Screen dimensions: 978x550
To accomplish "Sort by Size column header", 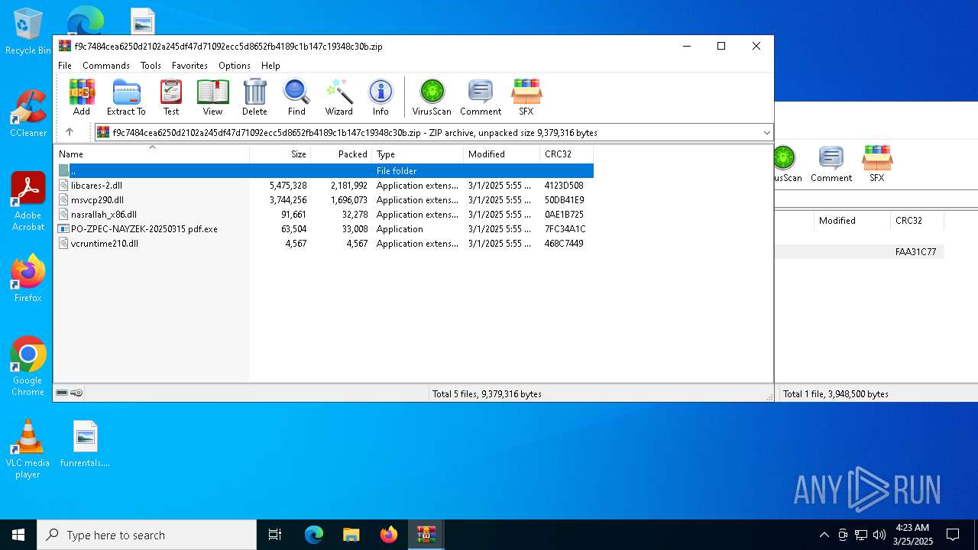I will (280, 154).
